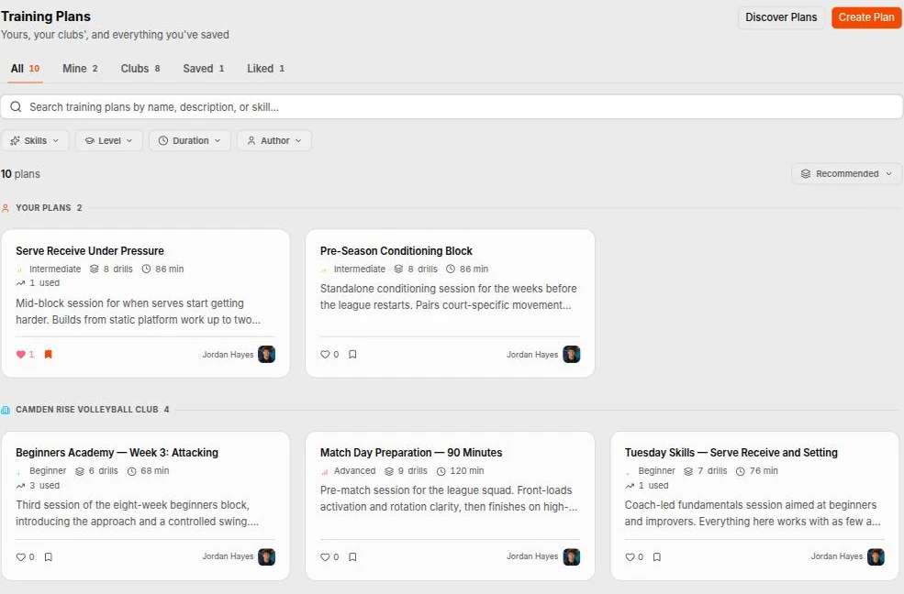Image resolution: width=904 pixels, height=594 pixels.
Task: Open the Author filter dropdown
Action: coord(274,140)
